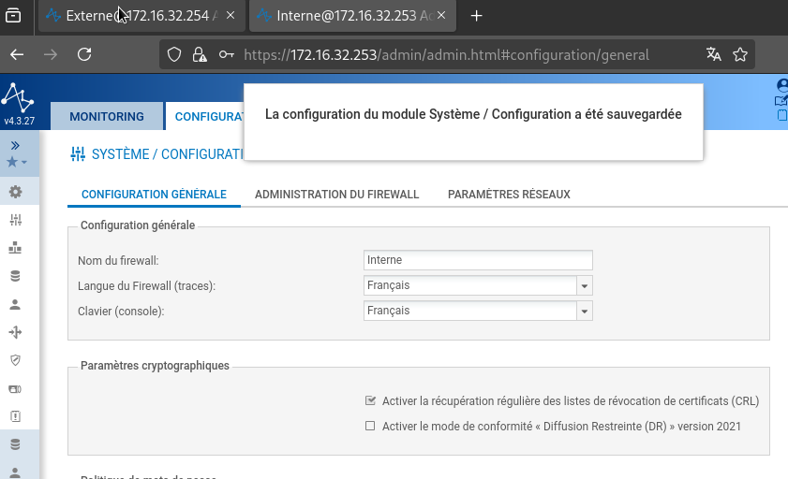Viewport: 788px width, 479px height.
Task: Open the user icon in the sidebar
Action: [x=15, y=304]
